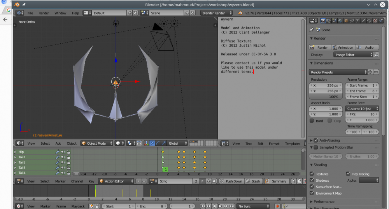Open the Object Constraints properties tab icon
This screenshot has width=389, height=209.
(352, 21)
